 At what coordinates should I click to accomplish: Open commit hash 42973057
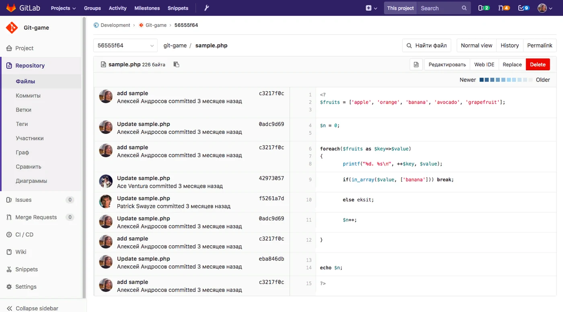coord(271,178)
